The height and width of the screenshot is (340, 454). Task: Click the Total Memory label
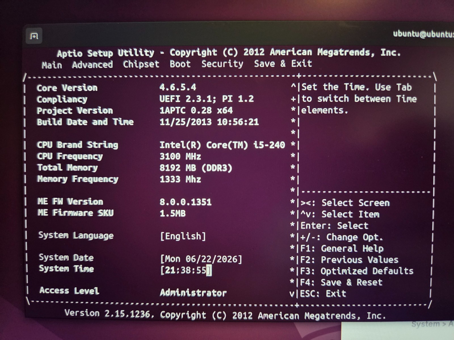click(68, 168)
